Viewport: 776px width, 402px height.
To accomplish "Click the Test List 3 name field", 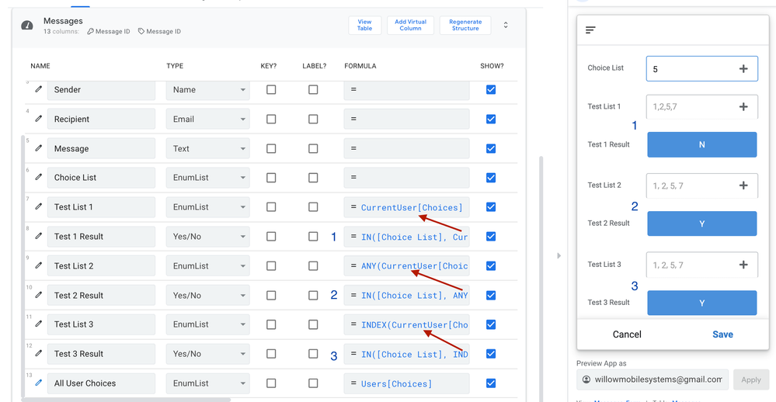I will [x=102, y=324].
